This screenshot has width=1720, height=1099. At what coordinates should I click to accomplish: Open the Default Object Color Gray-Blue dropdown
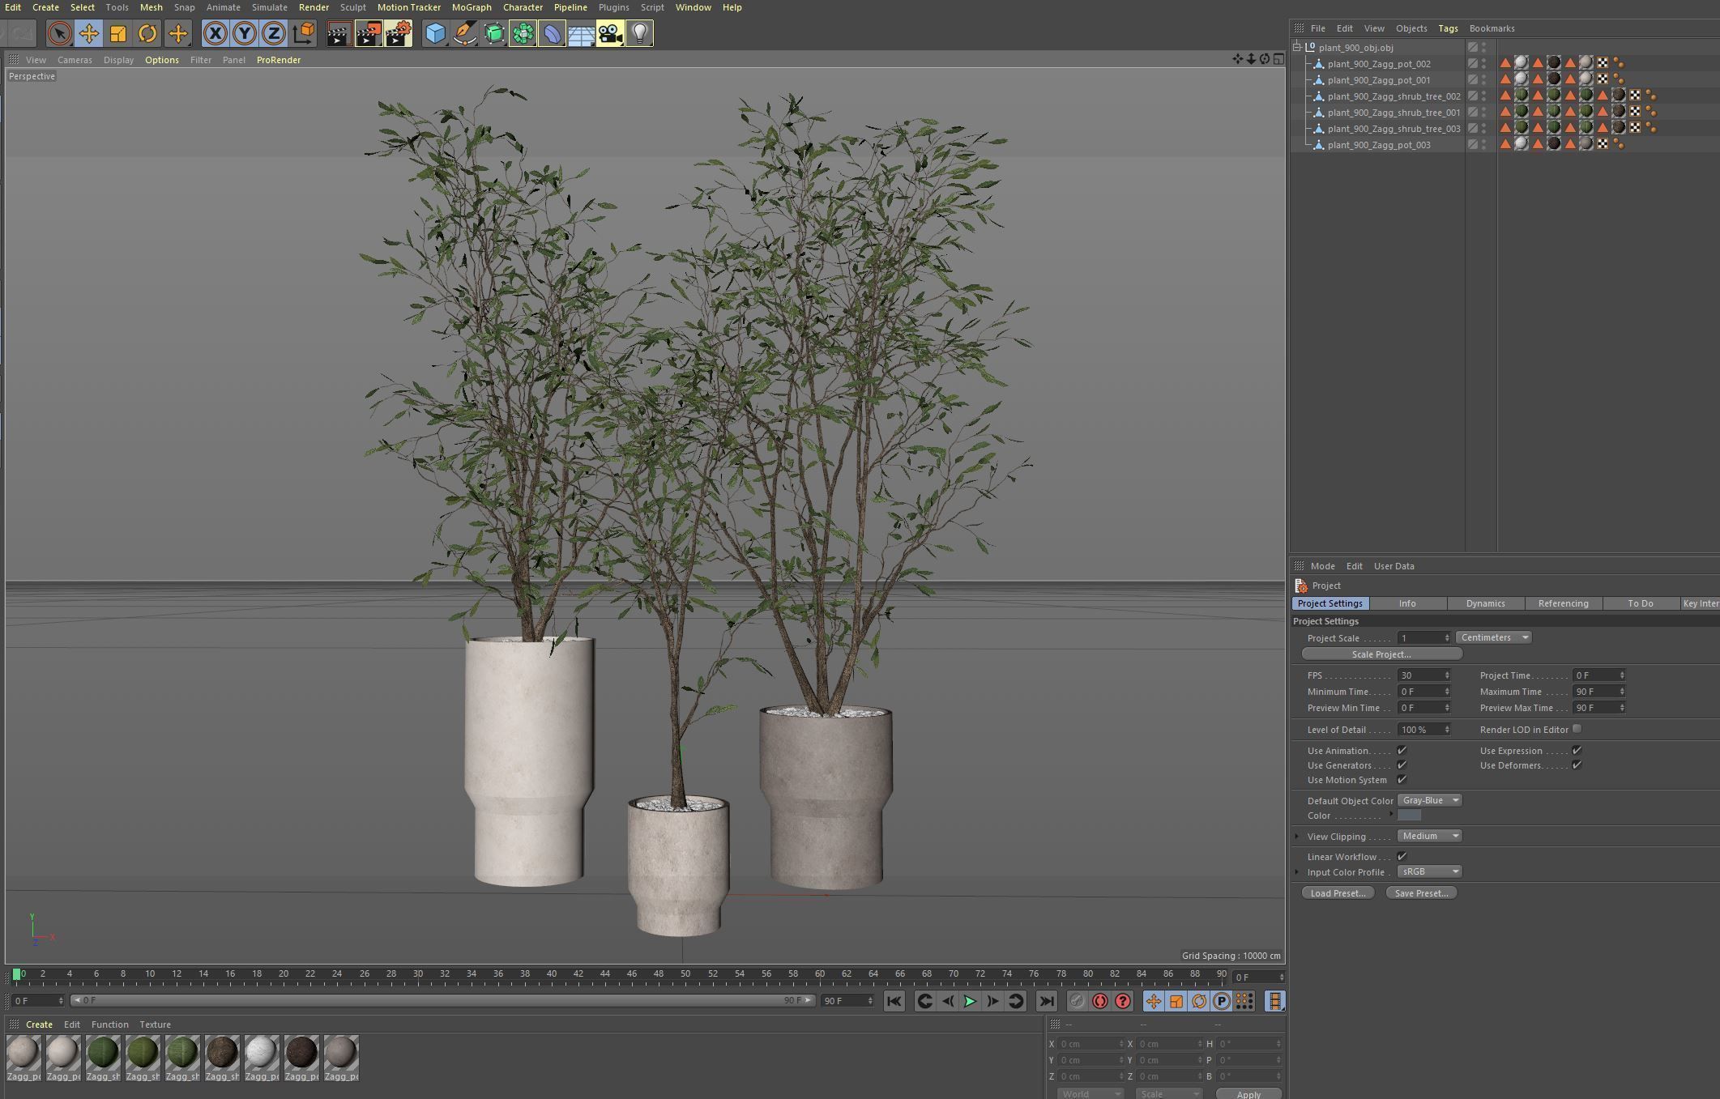coord(1429,800)
